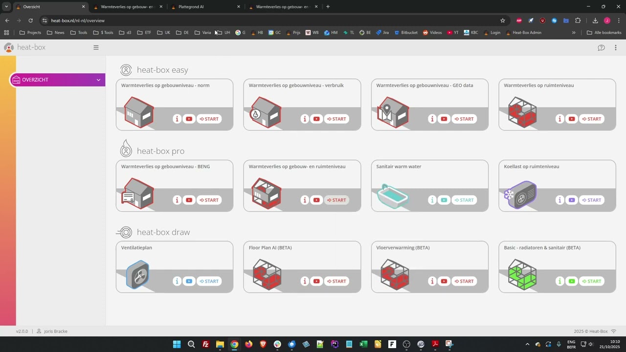Start Ventilatieplan module
626x352 pixels.
(209, 281)
